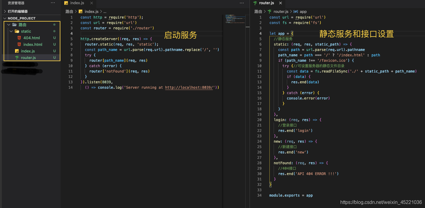Screen dimensions: 425x208
Task: Click JS icon in left editor breadcrumb
Action: [80, 11]
